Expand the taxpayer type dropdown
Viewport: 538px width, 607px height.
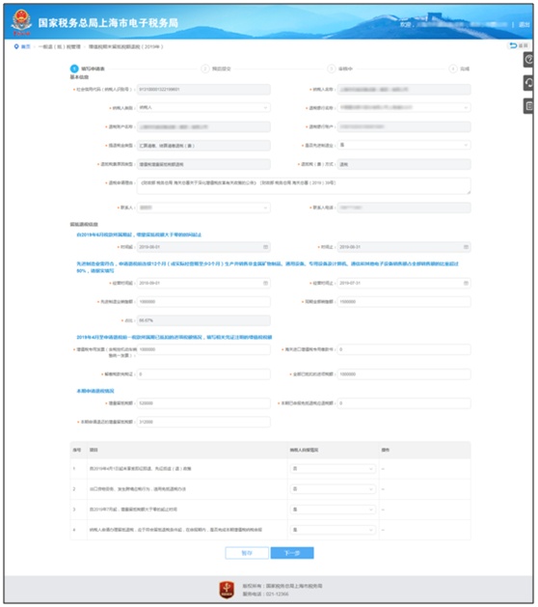[203, 107]
